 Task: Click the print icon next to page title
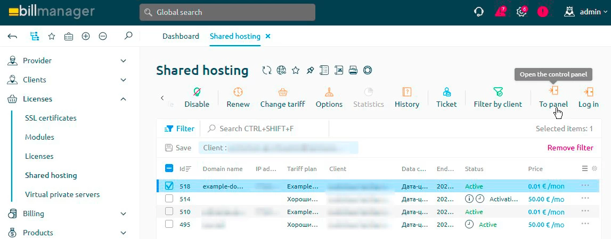tap(353, 70)
